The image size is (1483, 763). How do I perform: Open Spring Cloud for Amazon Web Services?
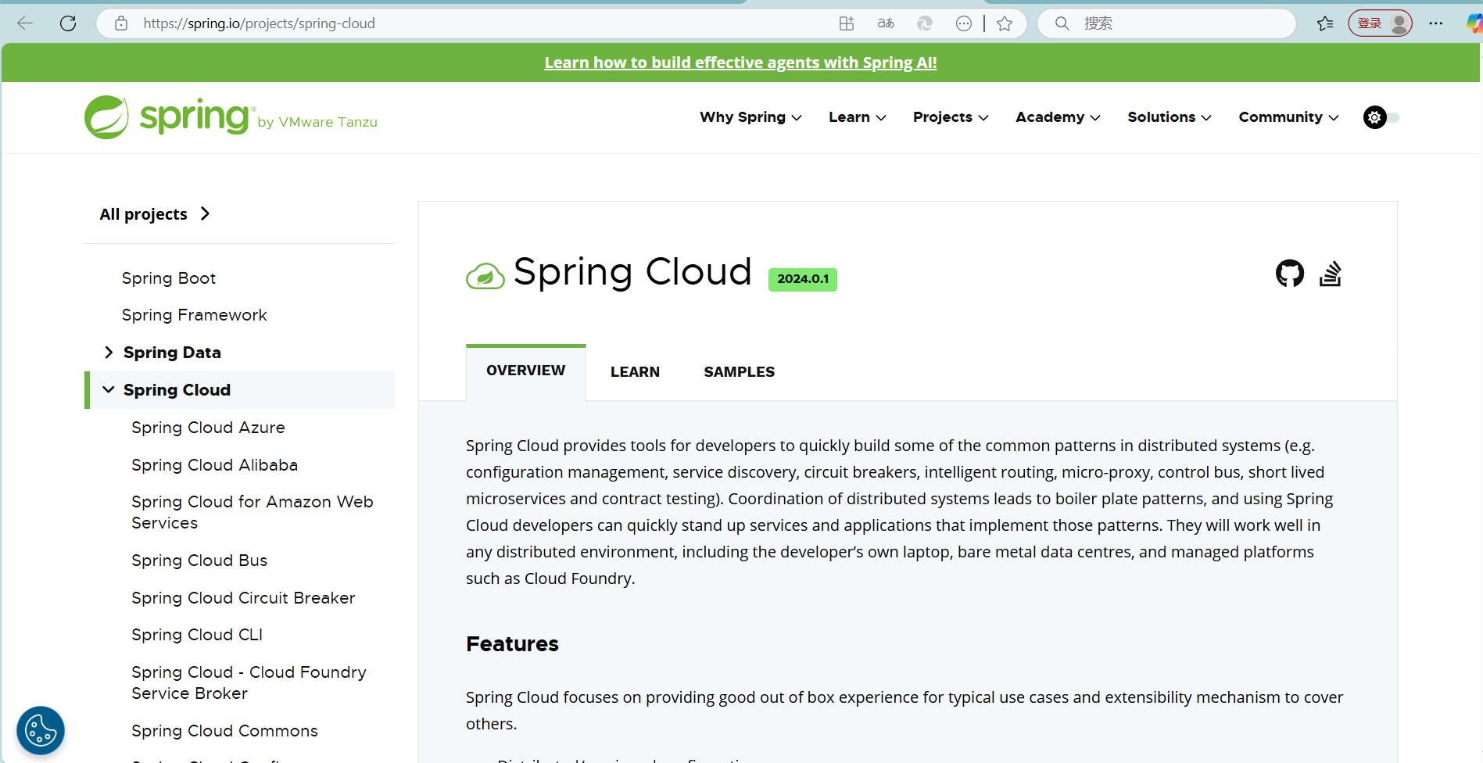pyautogui.click(x=252, y=512)
